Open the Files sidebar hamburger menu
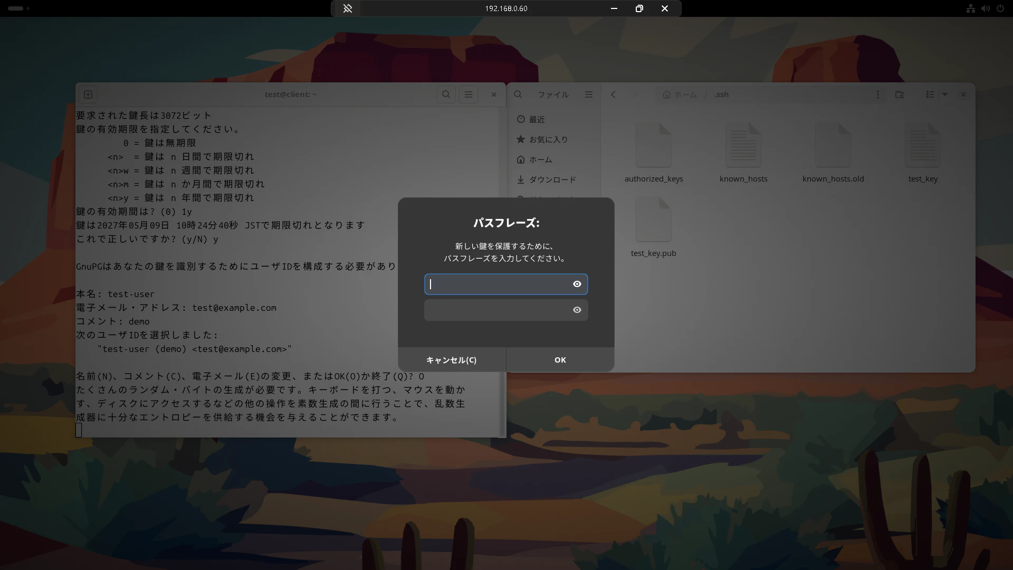 [589, 94]
